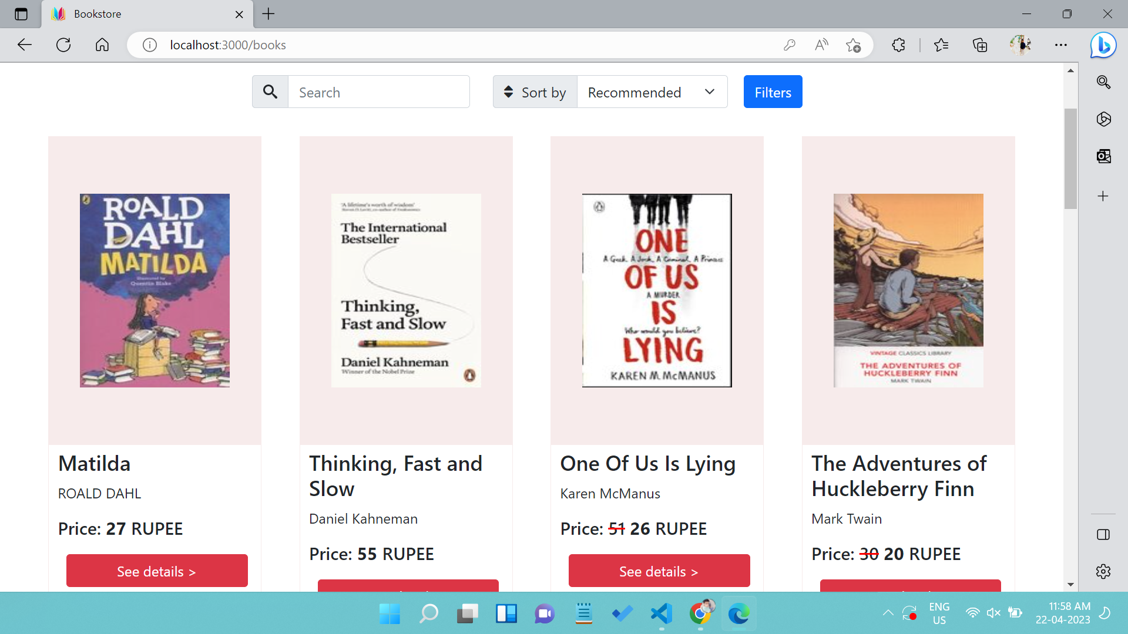Show hidden system tray icons
1128x634 pixels.
click(x=889, y=612)
